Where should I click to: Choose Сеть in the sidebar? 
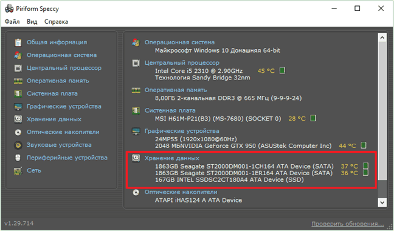coord(34,170)
